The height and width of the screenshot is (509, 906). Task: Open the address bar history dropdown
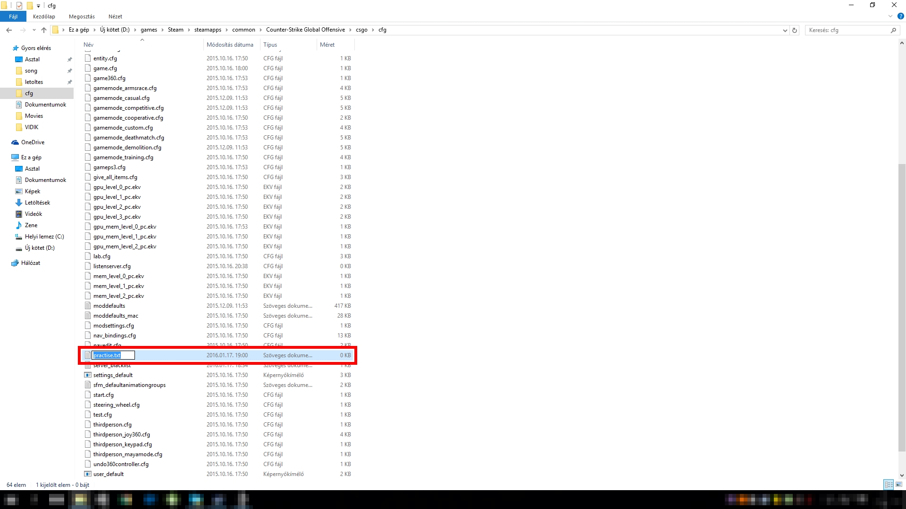click(x=785, y=30)
